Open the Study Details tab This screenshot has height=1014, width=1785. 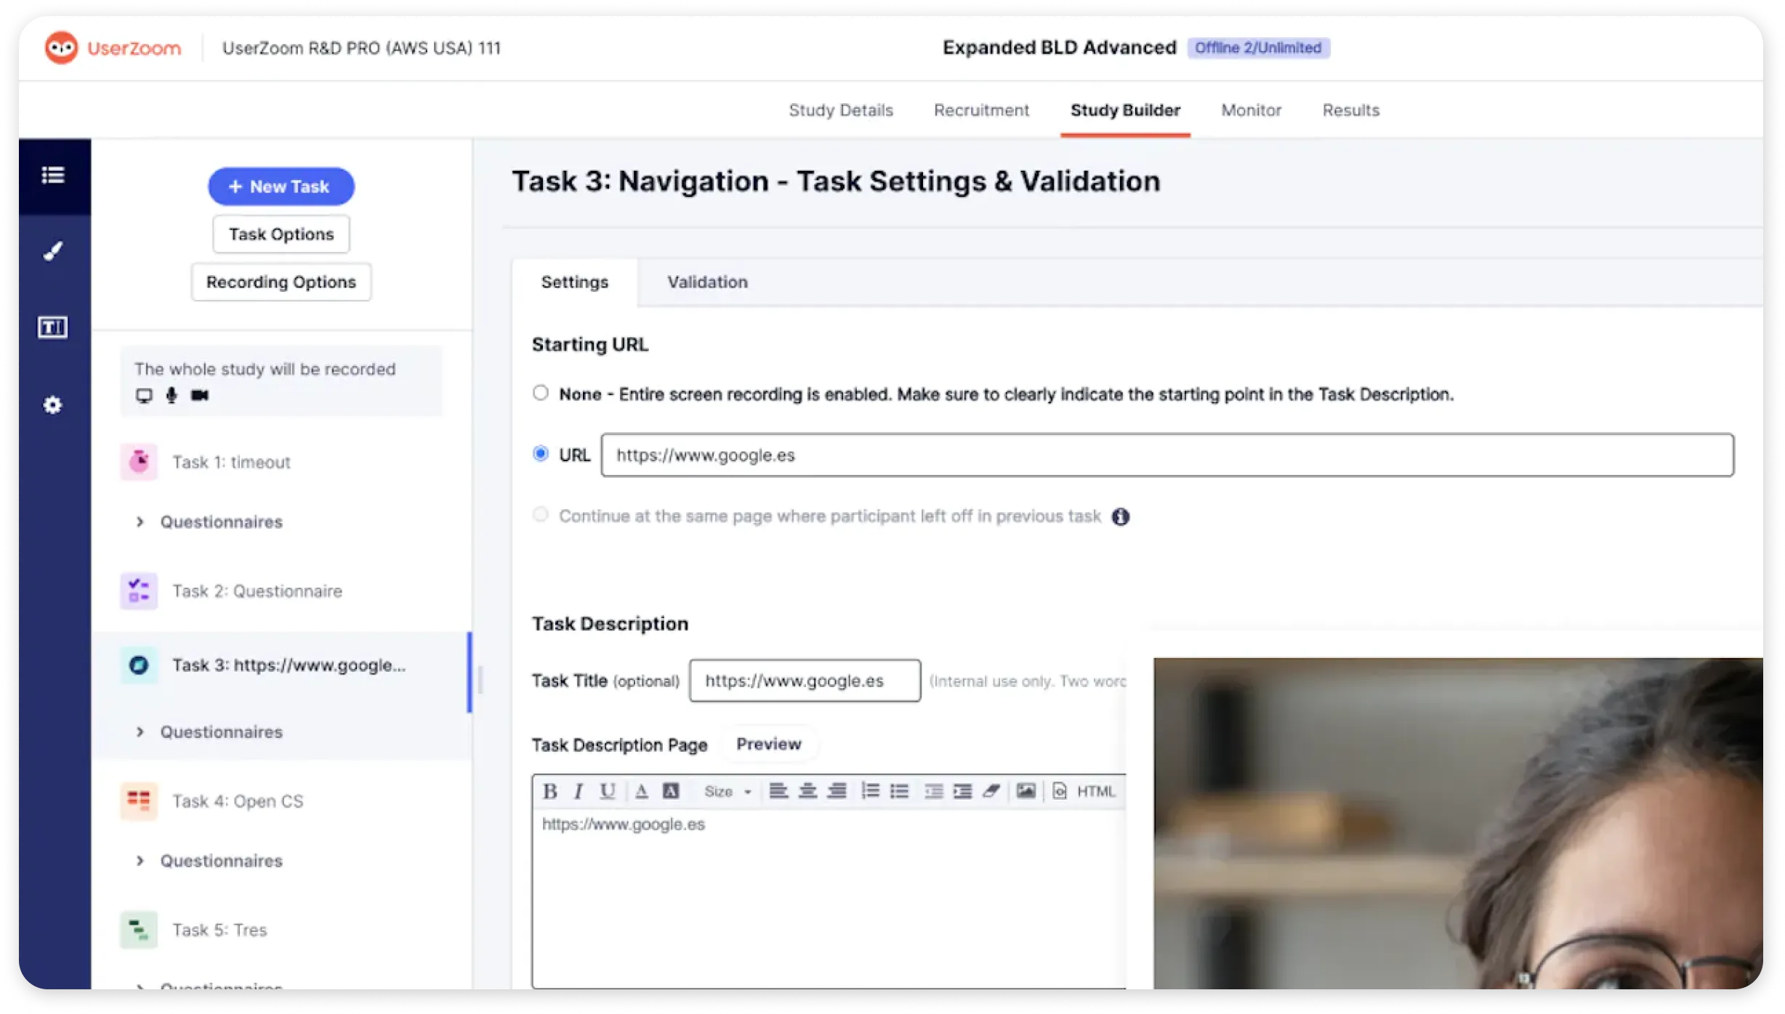point(841,110)
